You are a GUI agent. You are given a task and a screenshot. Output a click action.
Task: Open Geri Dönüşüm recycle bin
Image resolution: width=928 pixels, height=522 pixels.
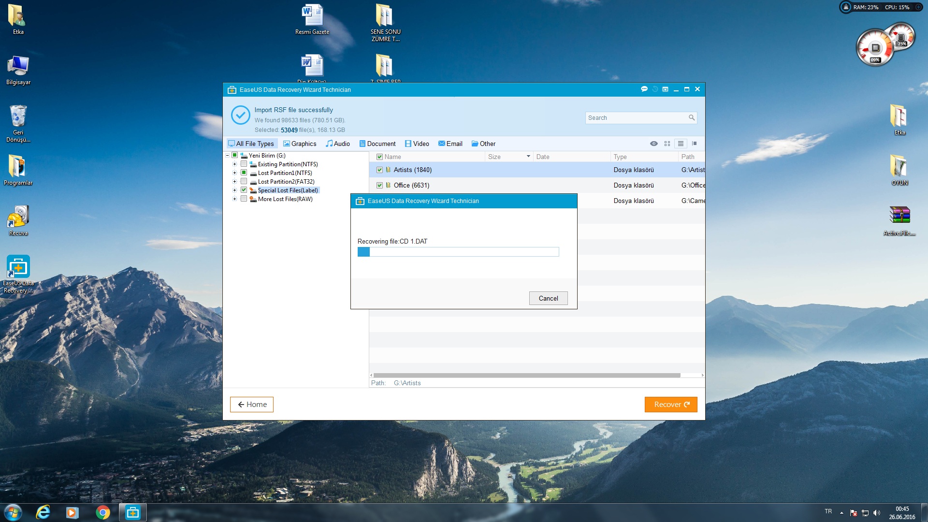18,124
